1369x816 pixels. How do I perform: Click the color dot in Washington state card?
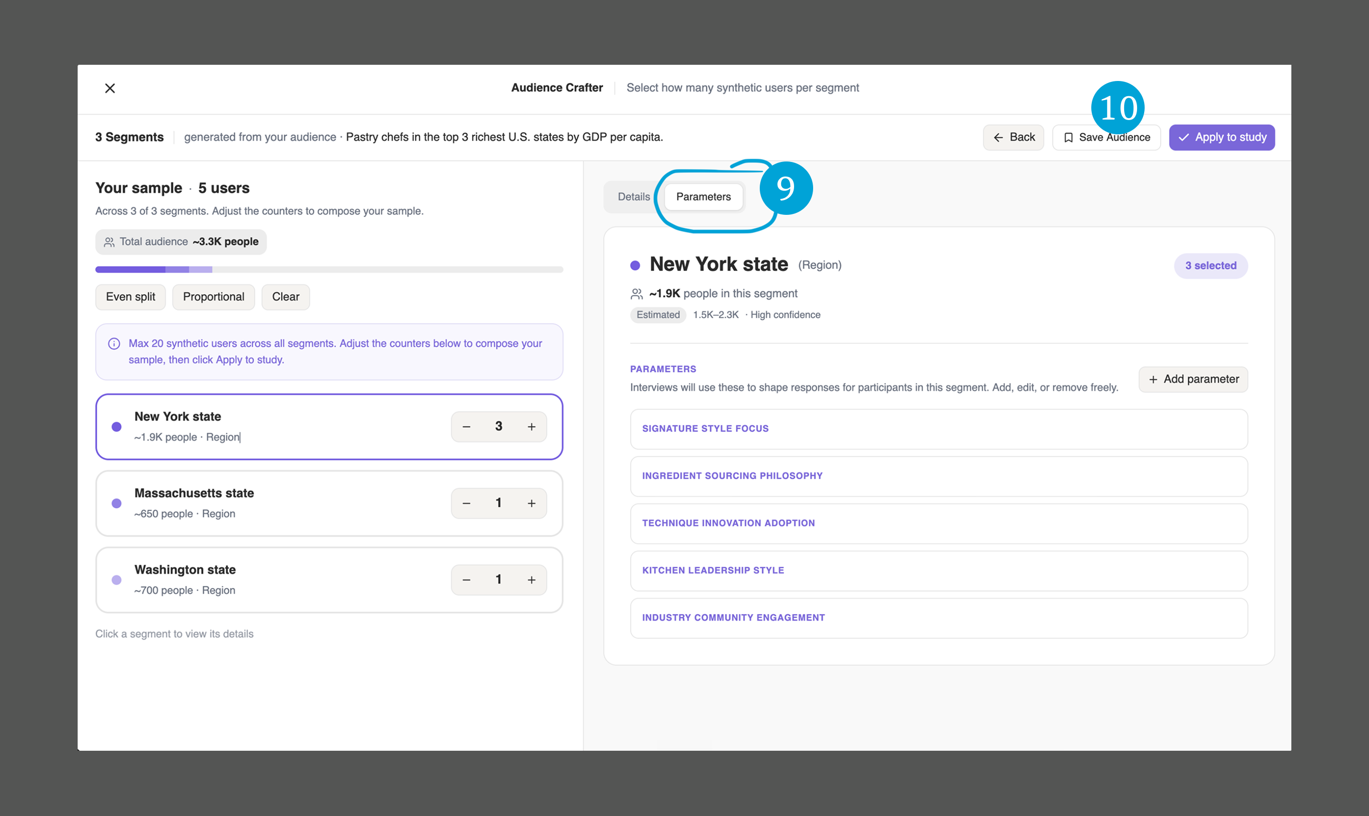click(x=117, y=580)
